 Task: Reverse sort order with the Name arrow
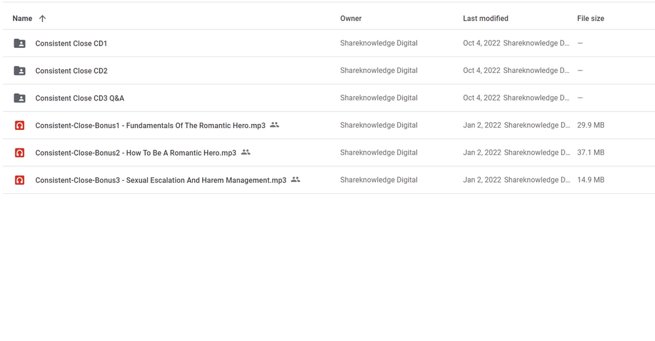42,18
